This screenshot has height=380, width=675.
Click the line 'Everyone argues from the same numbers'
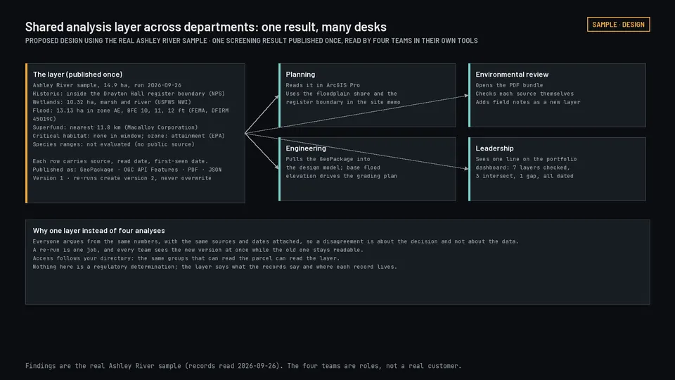(276, 241)
